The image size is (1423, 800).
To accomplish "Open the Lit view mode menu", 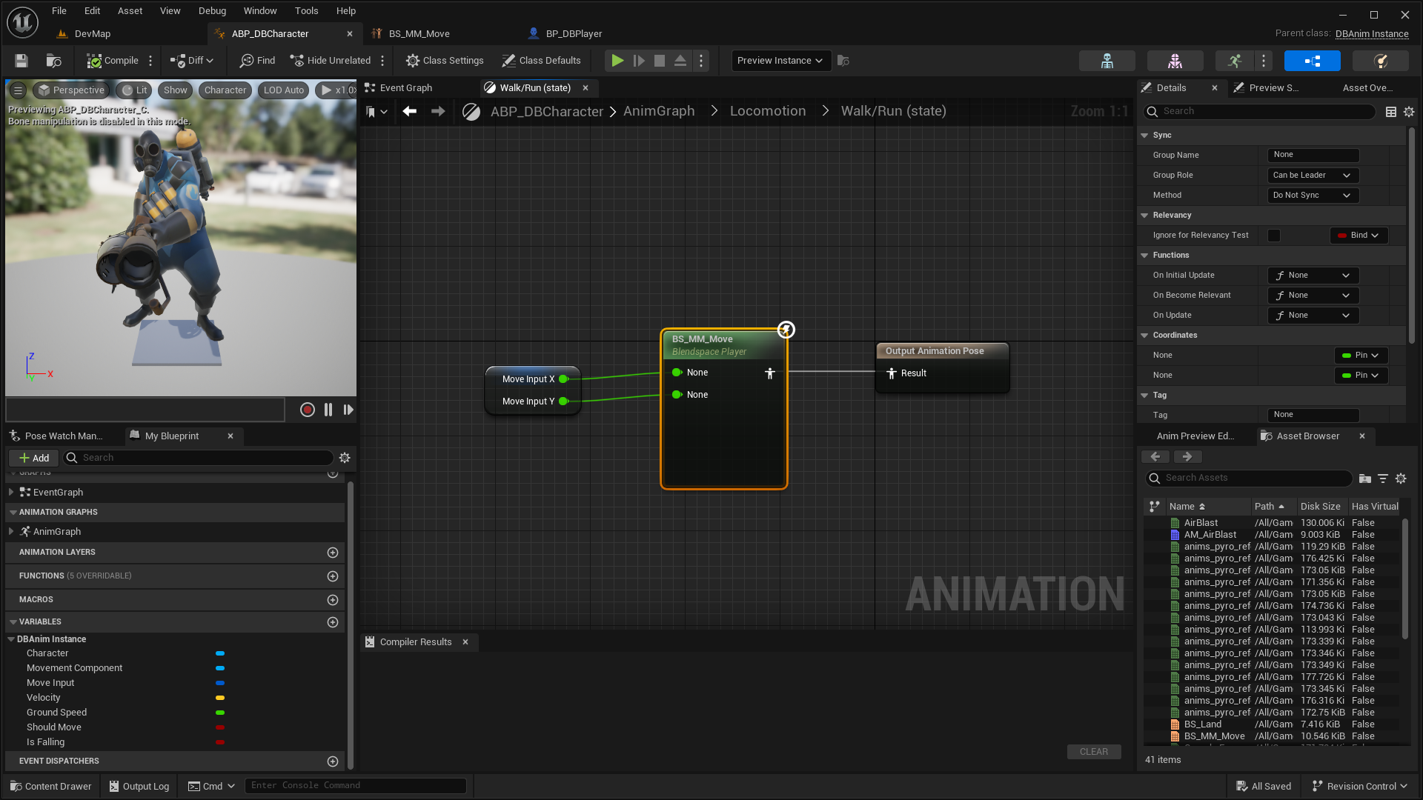I will (x=135, y=90).
